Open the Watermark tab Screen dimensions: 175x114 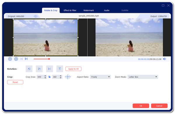click(89, 10)
